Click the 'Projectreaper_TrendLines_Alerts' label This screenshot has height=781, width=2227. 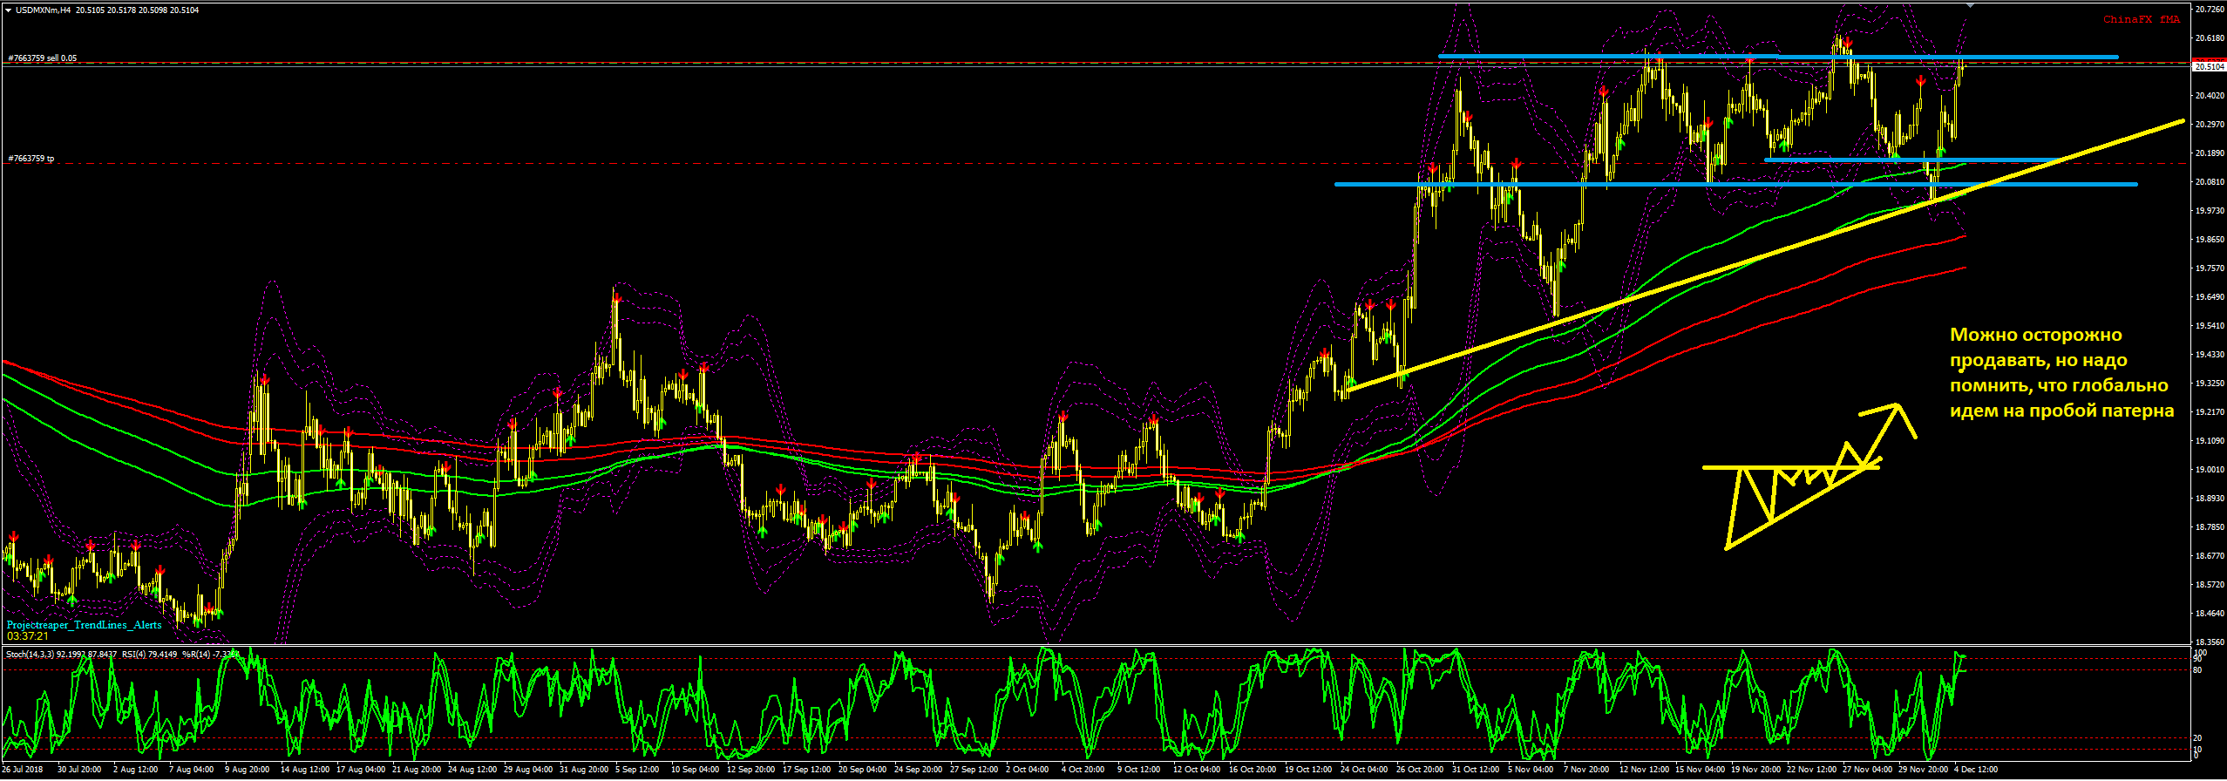click(85, 625)
